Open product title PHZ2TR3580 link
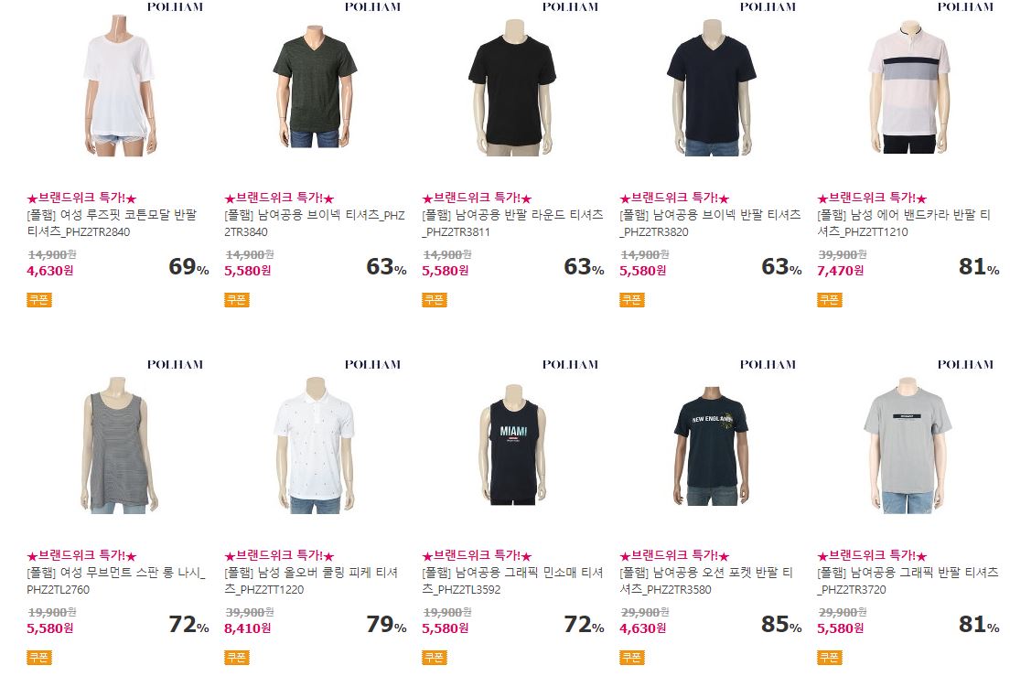The image size is (1010, 676). coord(706,581)
